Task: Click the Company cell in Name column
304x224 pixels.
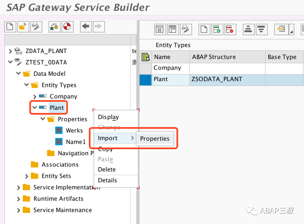Action: point(171,68)
